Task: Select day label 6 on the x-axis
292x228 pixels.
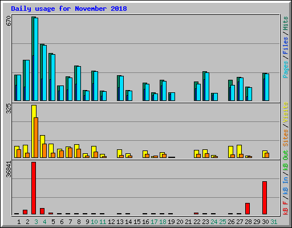Action: (x=62, y=222)
